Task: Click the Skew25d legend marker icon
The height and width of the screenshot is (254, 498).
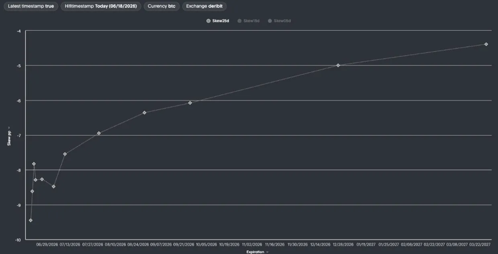Action: point(208,21)
